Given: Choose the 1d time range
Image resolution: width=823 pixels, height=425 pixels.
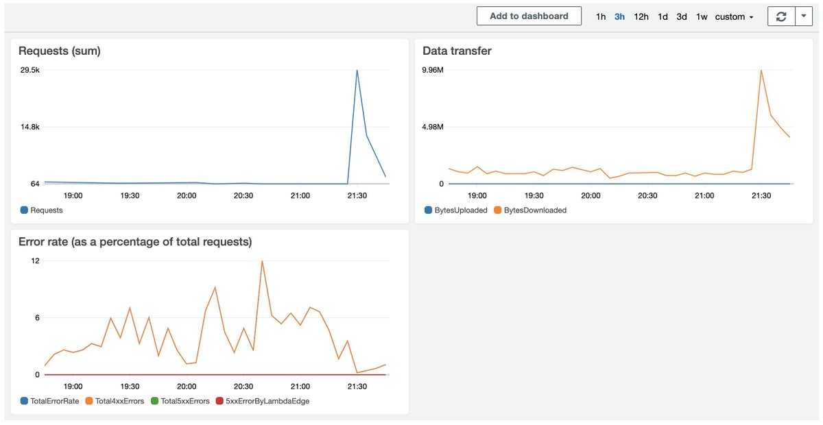Looking at the screenshot, I should [x=663, y=16].
